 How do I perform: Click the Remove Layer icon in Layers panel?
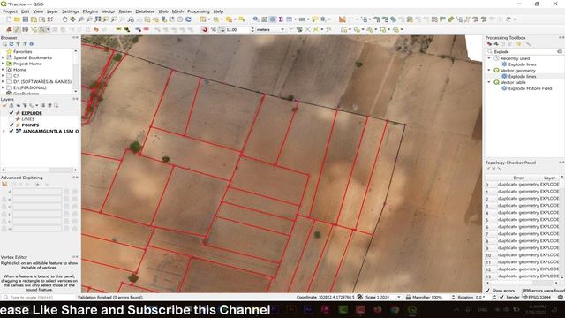pyautogui.click(x=56, y=106)
